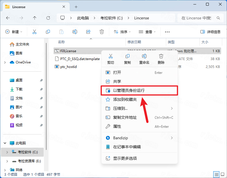This screenshot has width=227, height=178.
Task: Click the Share icon in toolbar
Action: pos(88,32)
